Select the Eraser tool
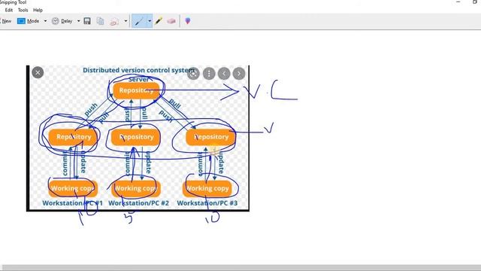This screenshot has height=271, width=481. click(171, 21)
